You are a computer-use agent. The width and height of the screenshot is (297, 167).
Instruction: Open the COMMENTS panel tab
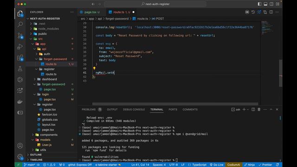pos(190,109)
